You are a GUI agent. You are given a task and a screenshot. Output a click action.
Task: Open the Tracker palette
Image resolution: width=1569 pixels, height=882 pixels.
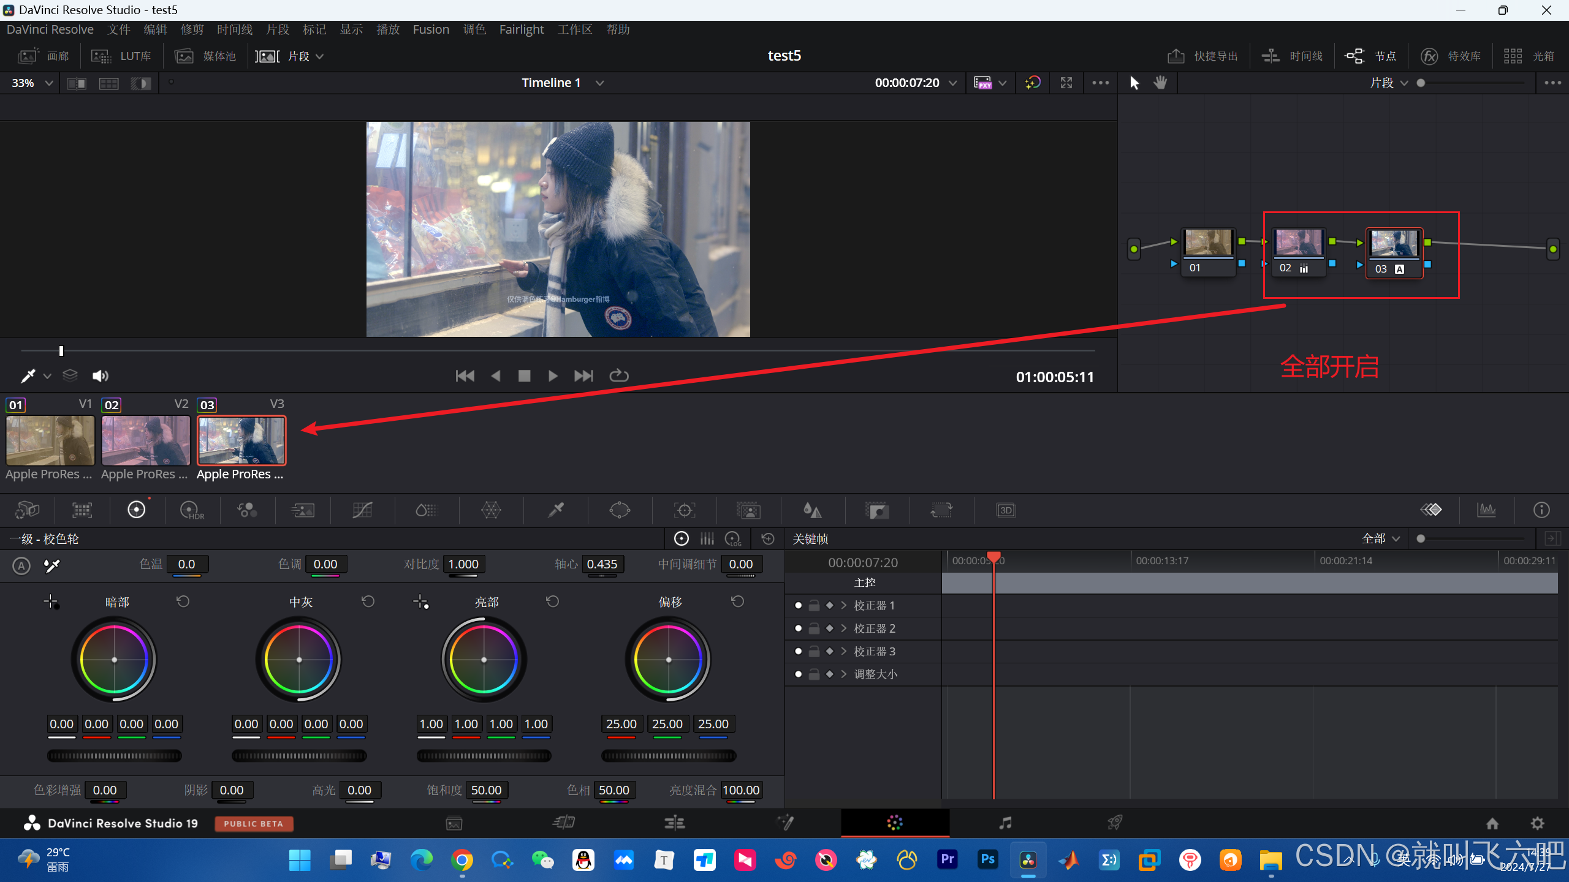coord(684,510)
